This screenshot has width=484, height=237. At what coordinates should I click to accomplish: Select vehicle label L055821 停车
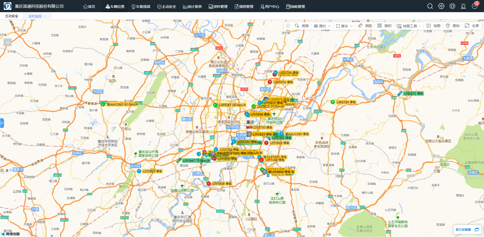point(273,103)
